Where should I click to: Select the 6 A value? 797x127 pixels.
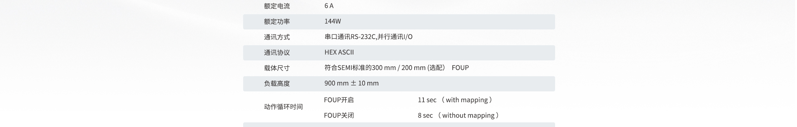click(329, 6)
